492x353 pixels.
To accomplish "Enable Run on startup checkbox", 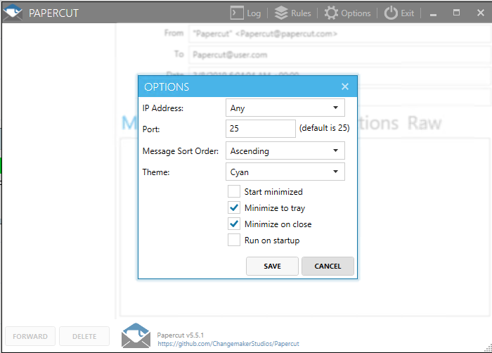I will click(x=234, y=240).
